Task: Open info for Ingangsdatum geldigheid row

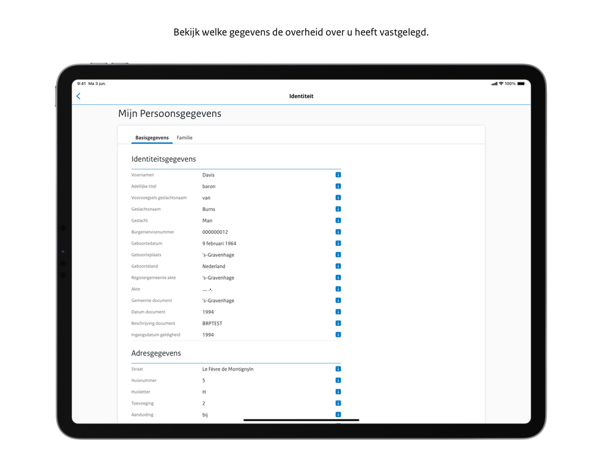Action: coord(338,334)
